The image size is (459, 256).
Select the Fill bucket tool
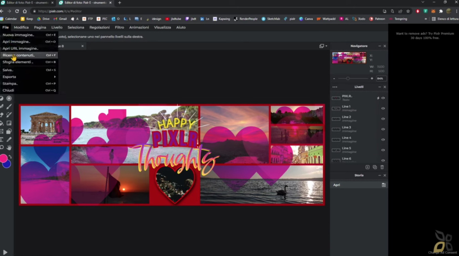click(x=1, y=123)
